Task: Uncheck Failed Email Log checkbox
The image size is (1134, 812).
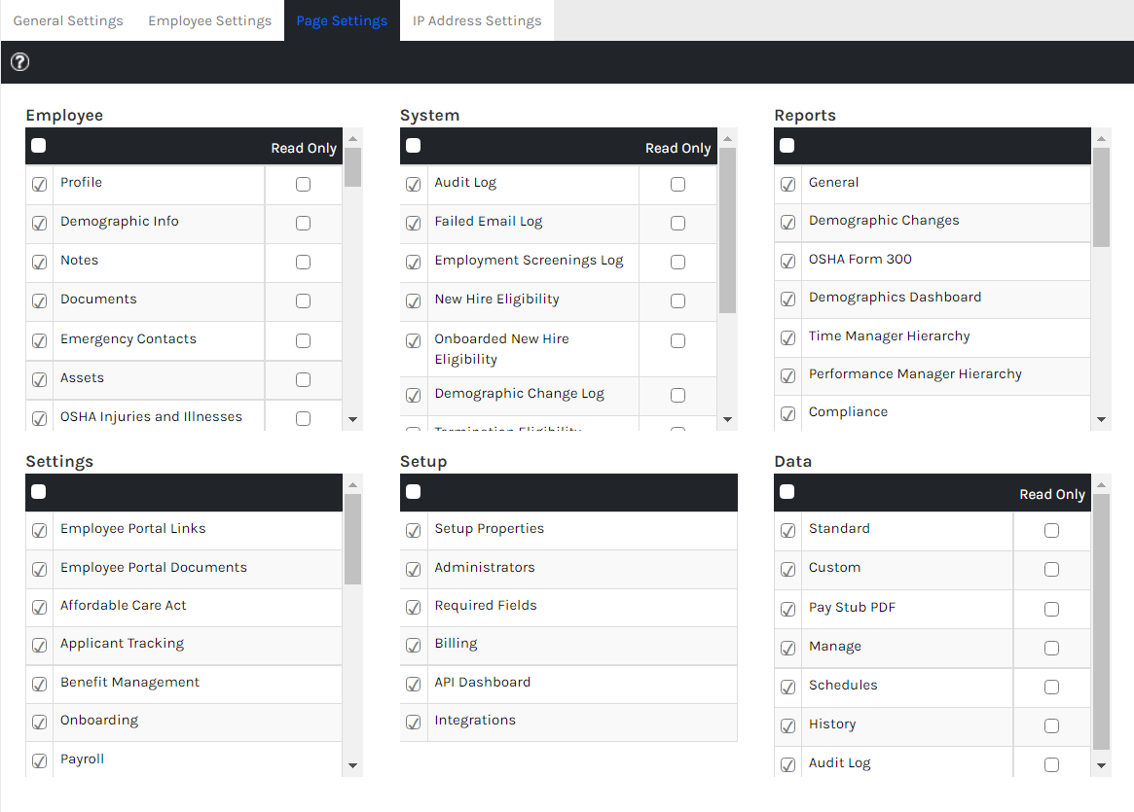Action: pyautogui.click(x=414, y=224)
